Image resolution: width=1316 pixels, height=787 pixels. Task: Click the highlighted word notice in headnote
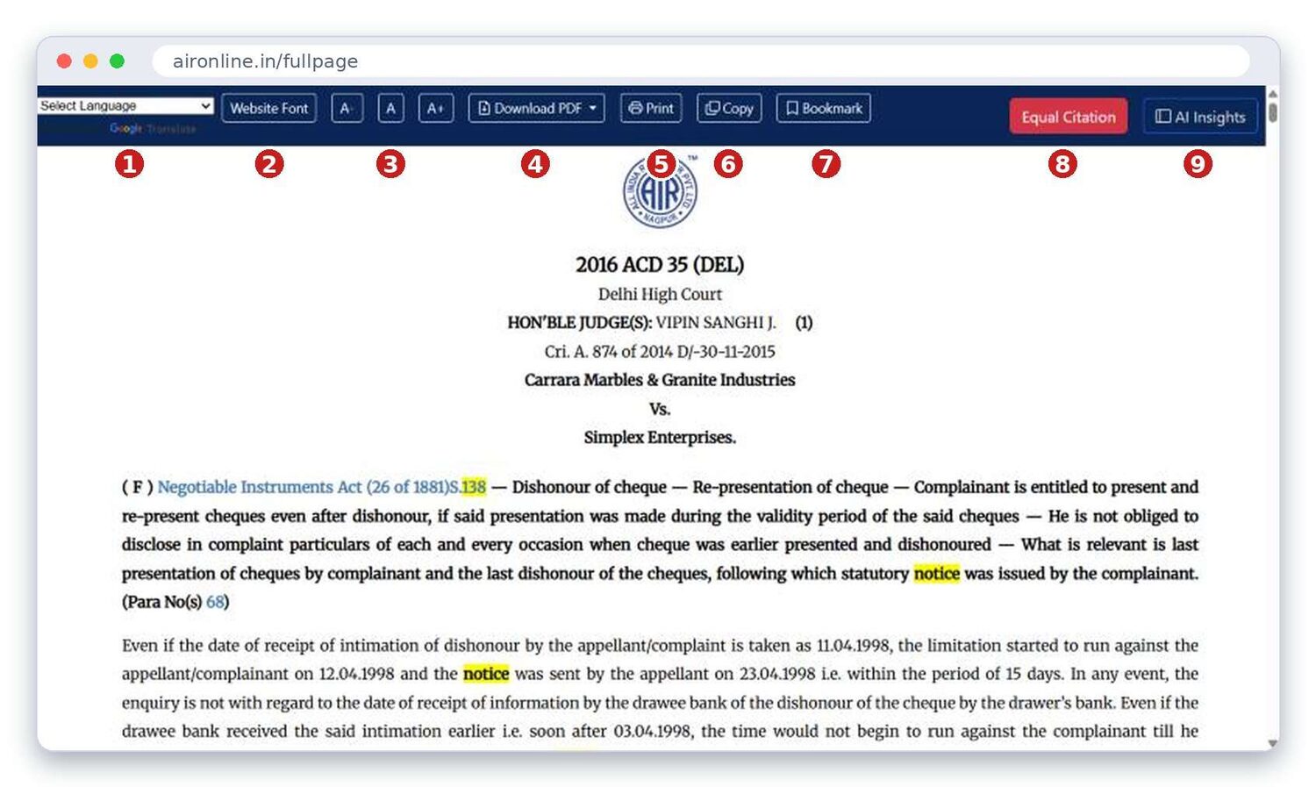pyautogui.click(x=937, y=573)
